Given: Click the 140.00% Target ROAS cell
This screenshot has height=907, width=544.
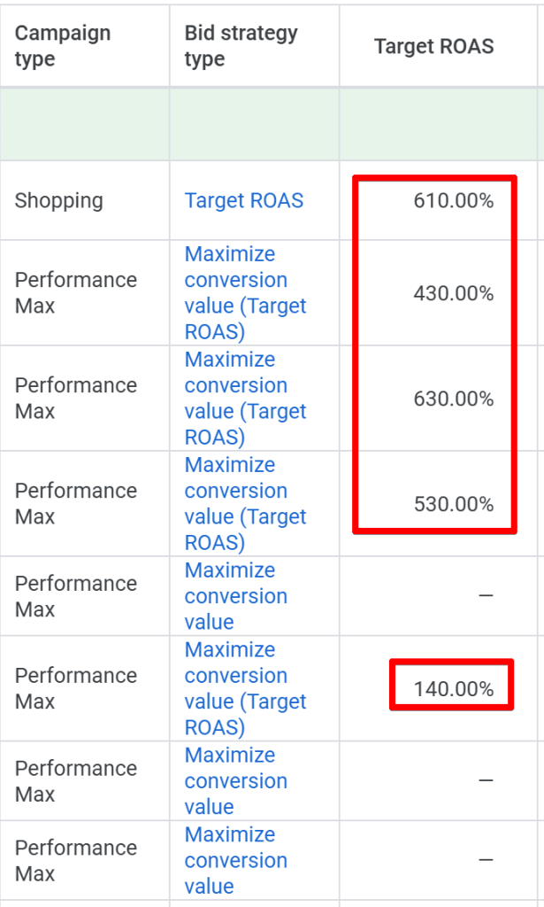Looking at the screenshot, I should pos(453,688).
